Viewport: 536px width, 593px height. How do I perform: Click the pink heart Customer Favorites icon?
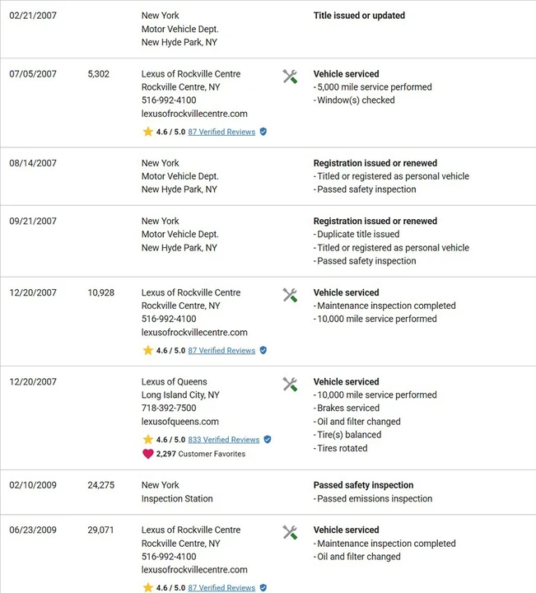point(148,454)
